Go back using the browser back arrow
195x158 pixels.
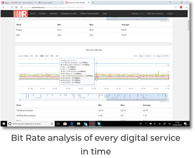pos(4,7)
